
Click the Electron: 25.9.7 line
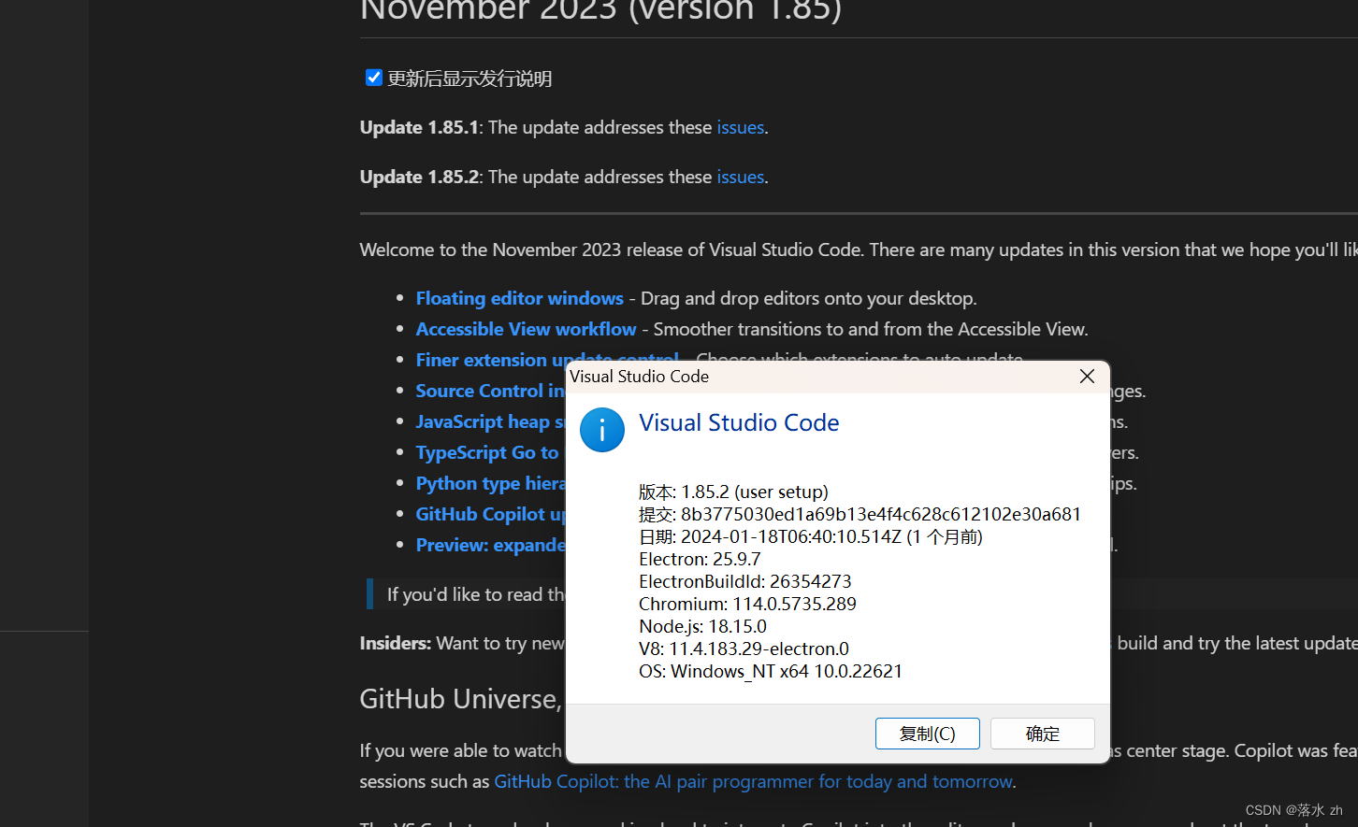click(700, 559)
